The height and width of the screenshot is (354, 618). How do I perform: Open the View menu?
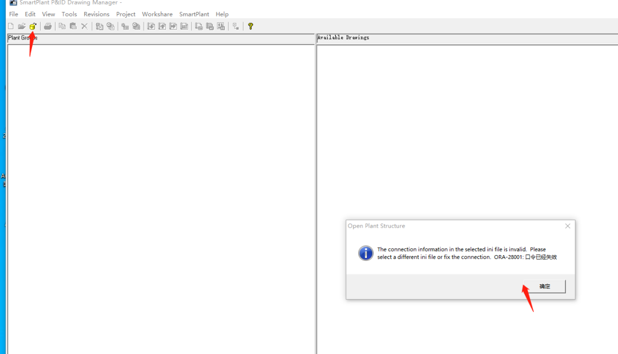click(x=49, y=14)
